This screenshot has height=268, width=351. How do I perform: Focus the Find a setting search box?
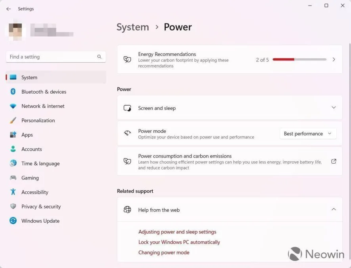56,57
